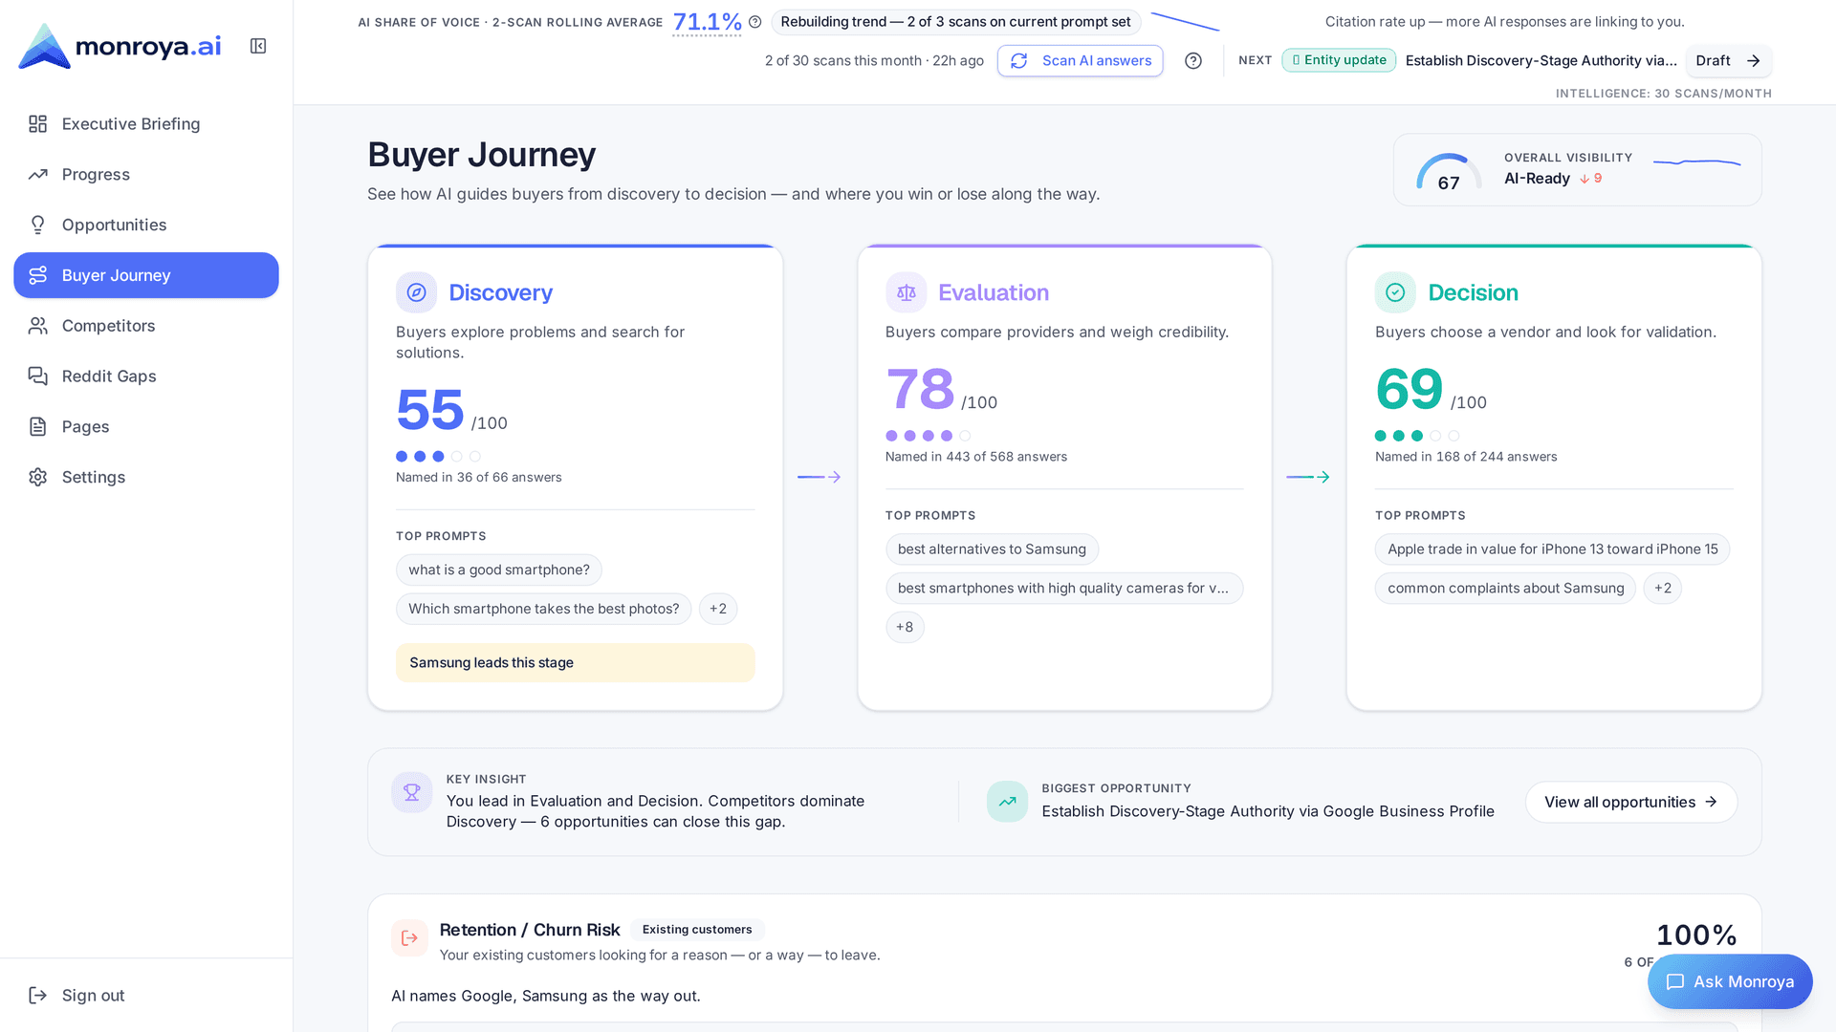The width and height of the screenshot is (1836, 1032).
Task: Open the Ask Monroya chat
Action: (x=1730, y=981)
